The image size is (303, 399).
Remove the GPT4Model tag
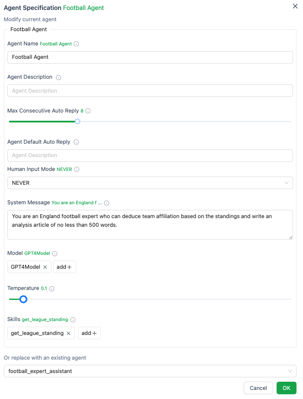point(45,267)
